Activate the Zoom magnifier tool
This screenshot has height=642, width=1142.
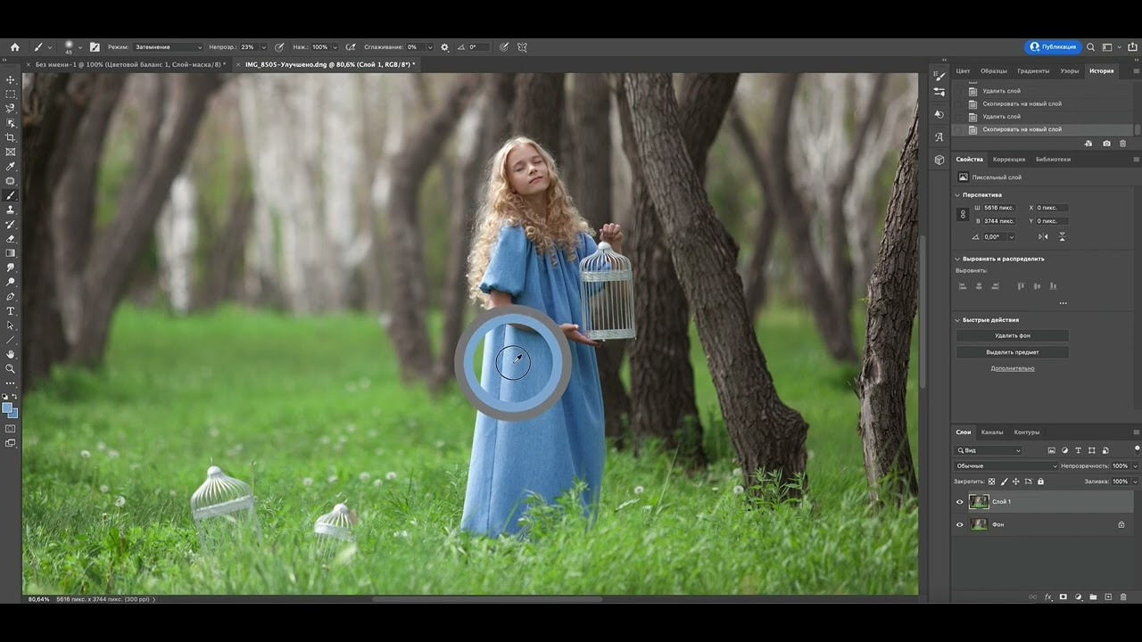click(11, 368)
